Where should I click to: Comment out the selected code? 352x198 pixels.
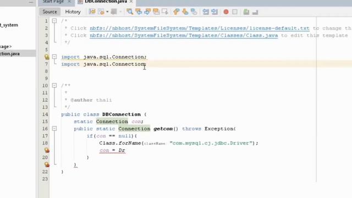(246, 12)
